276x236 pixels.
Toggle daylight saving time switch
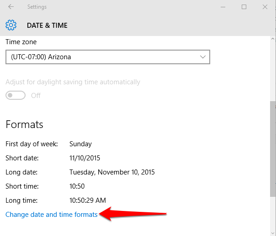click(x=16, y=95)
